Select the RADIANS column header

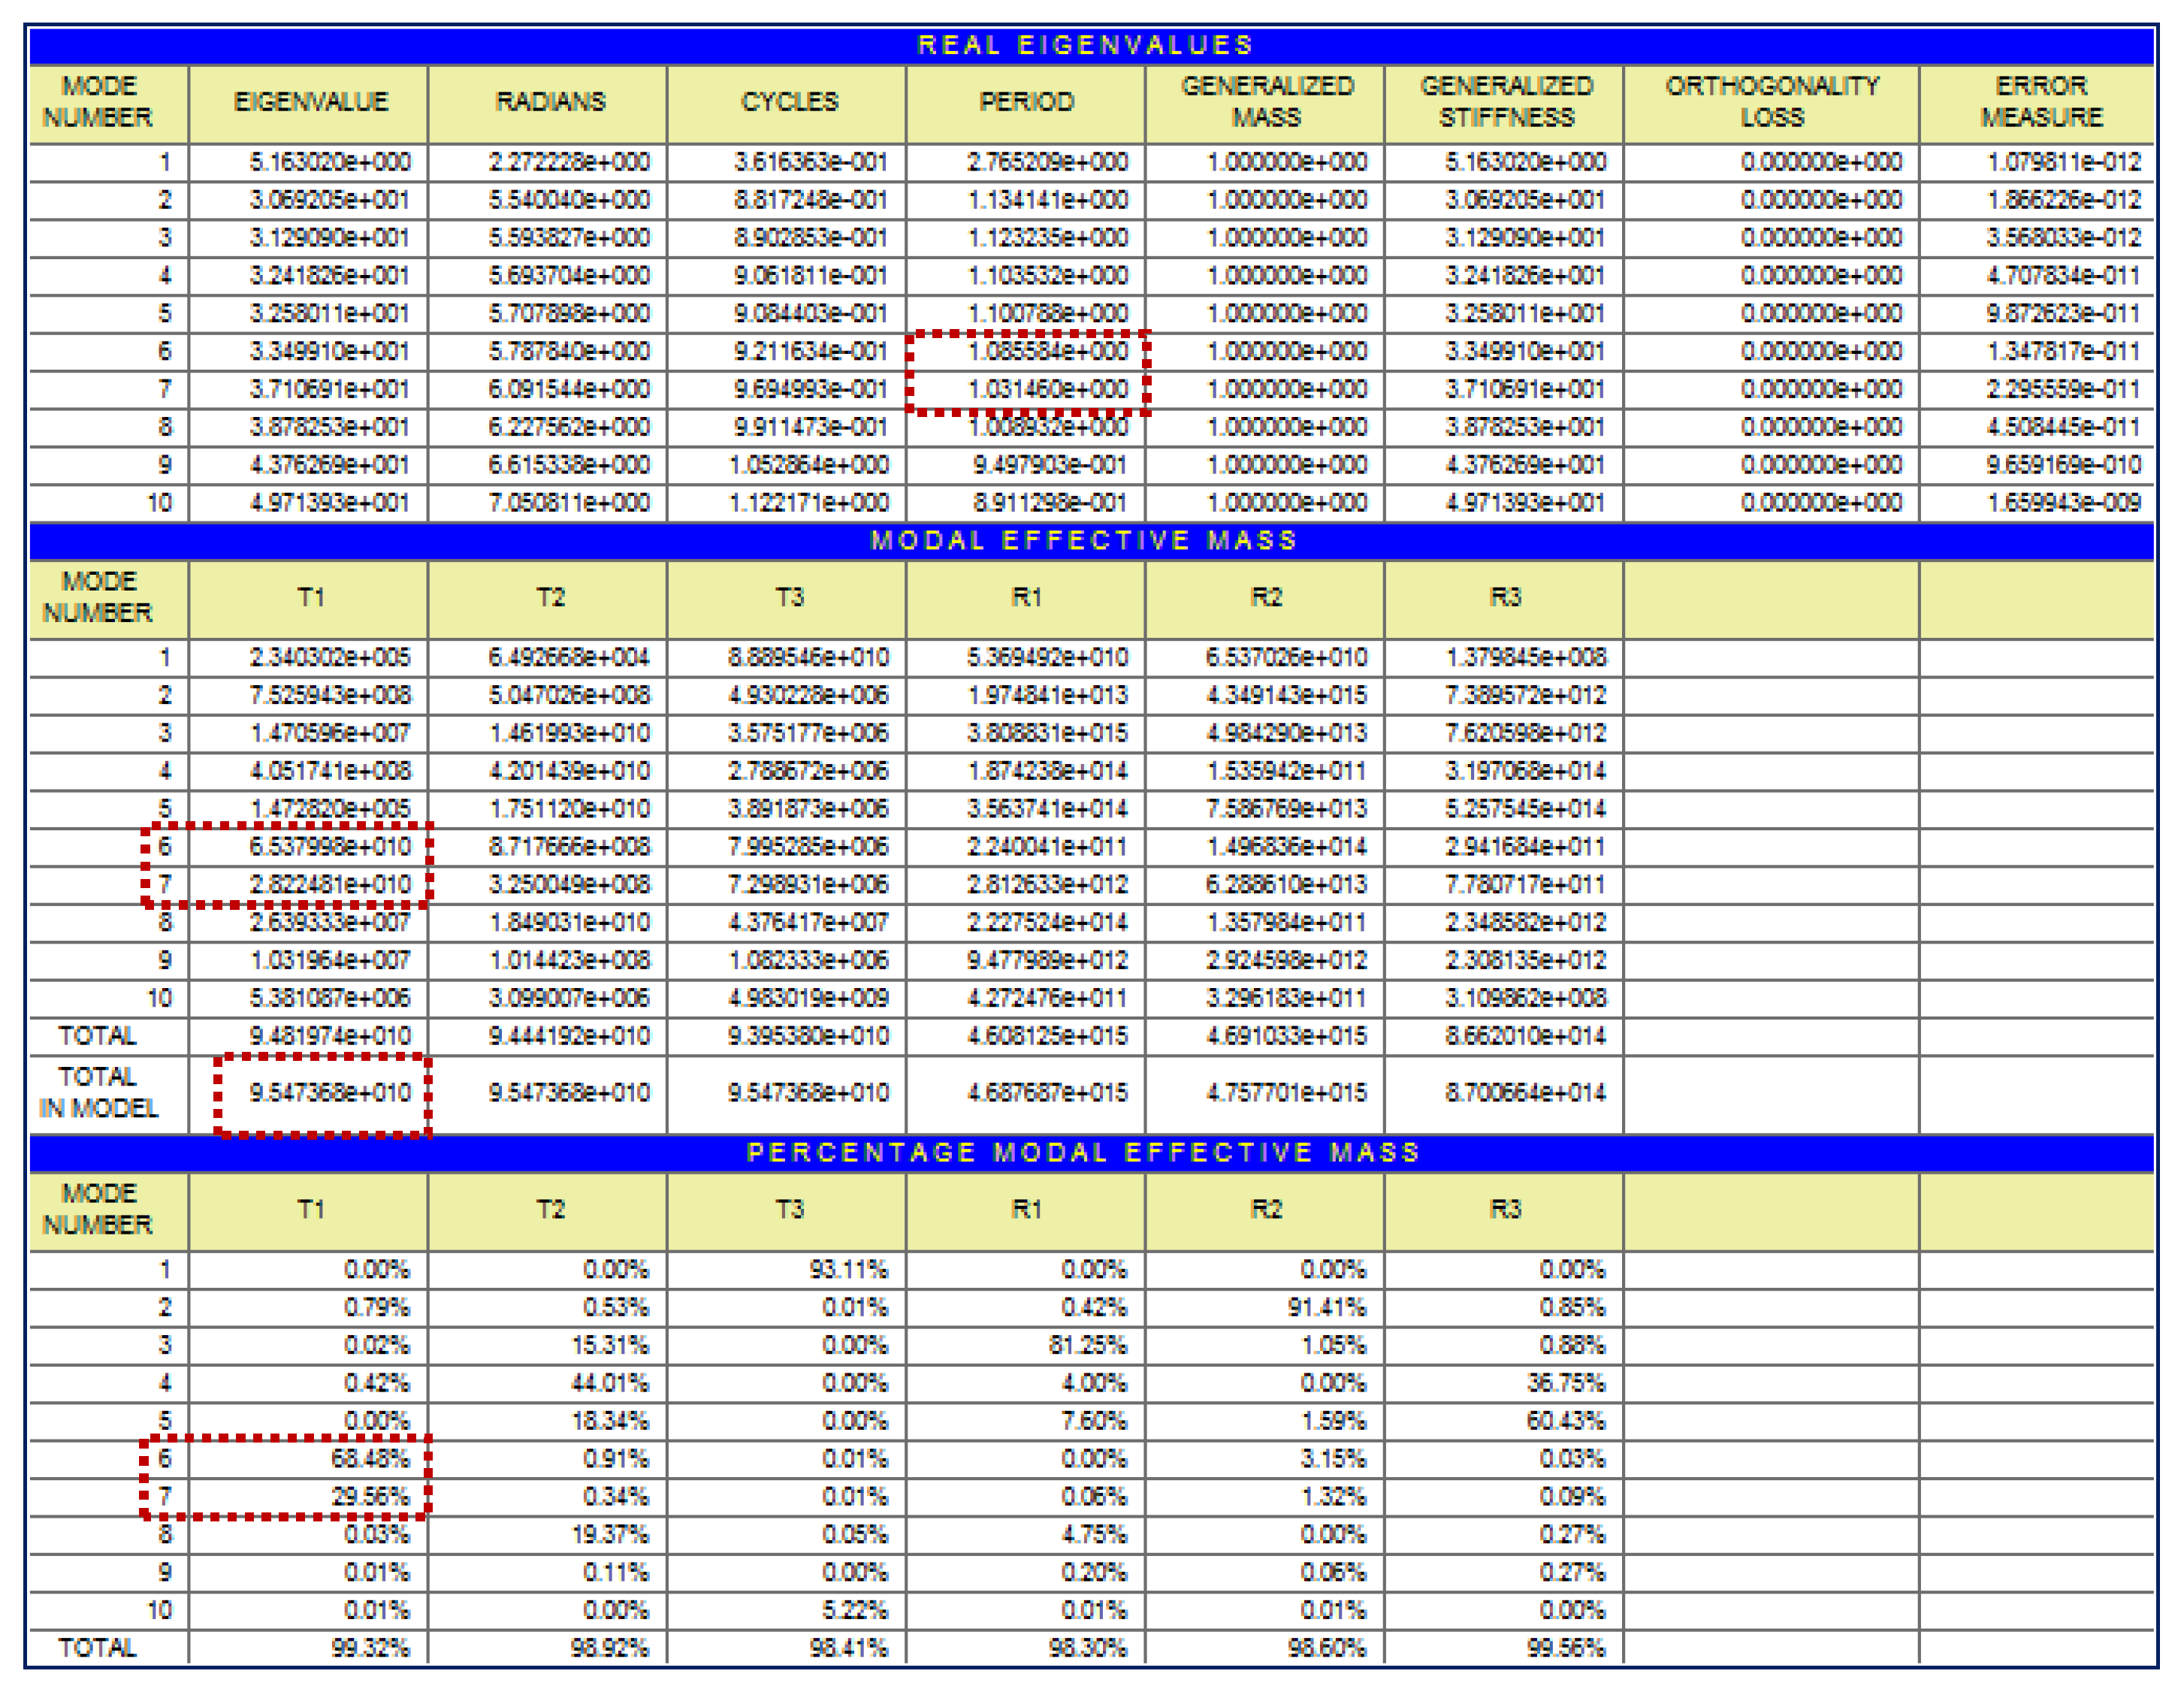(550, 102)
